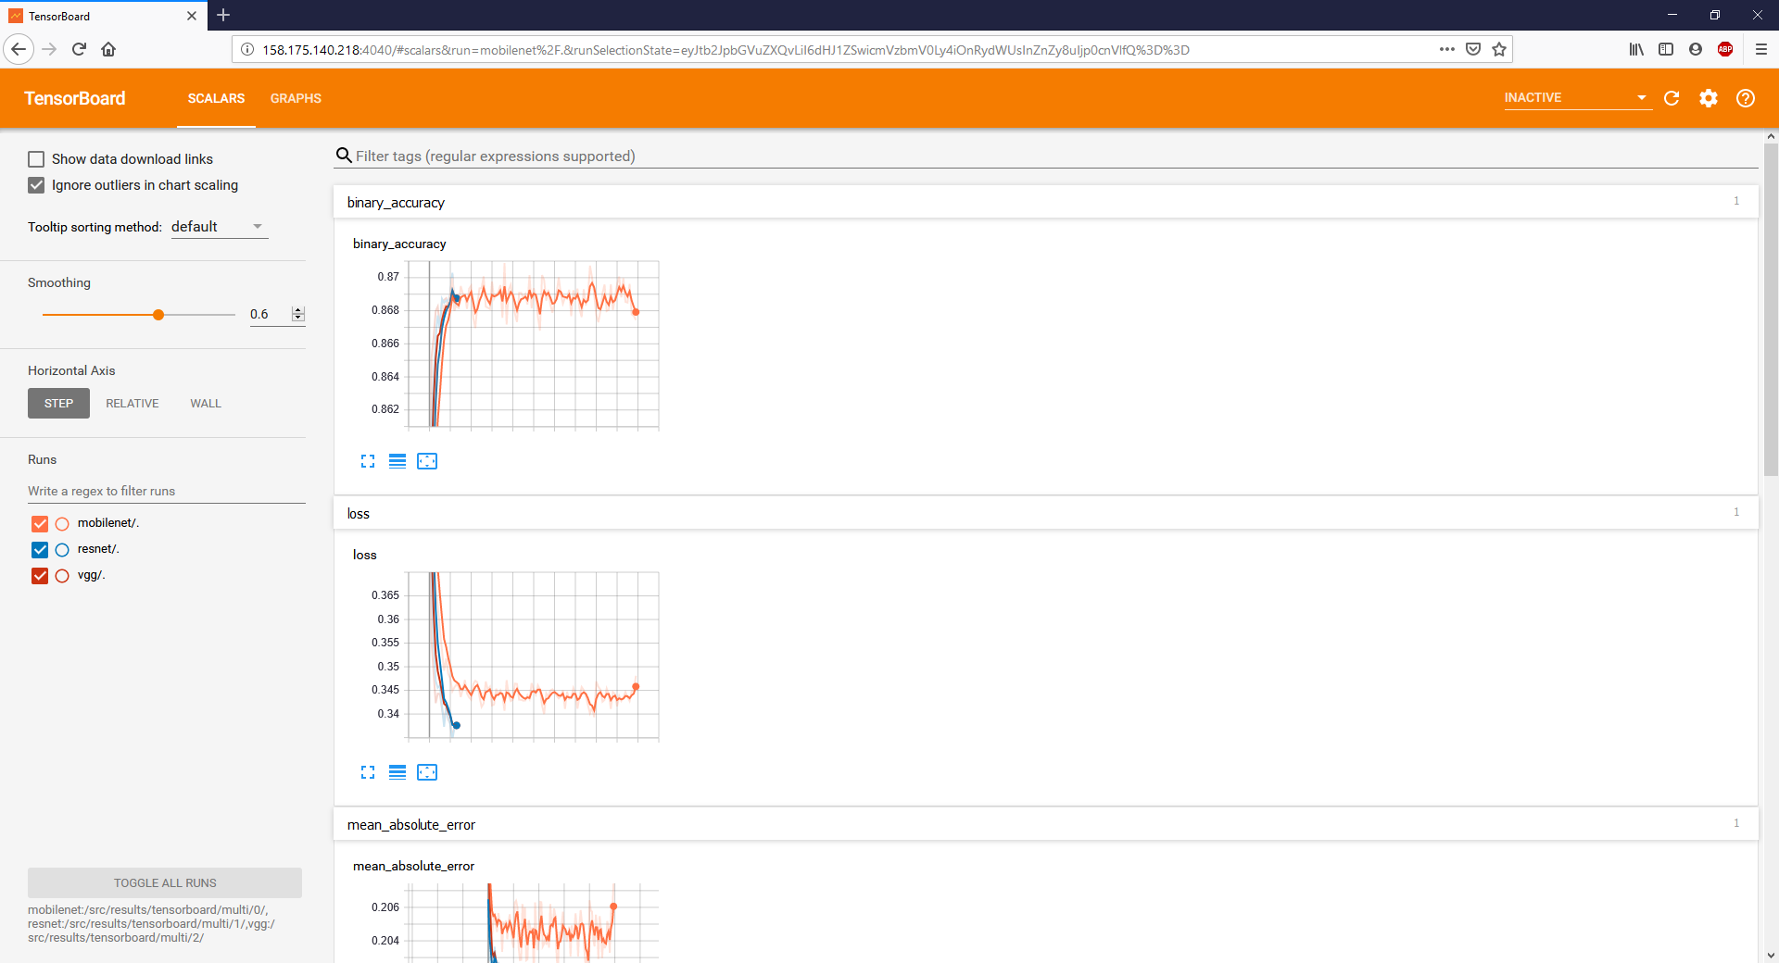Expand binary_accuracy chart to full size
The width and height of the screenshot is (1779, 963).
[368, 461]
